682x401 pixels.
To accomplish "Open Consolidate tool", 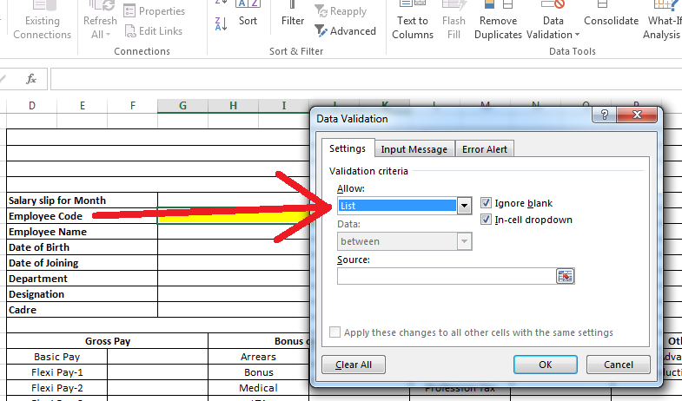I will point(611,16).
